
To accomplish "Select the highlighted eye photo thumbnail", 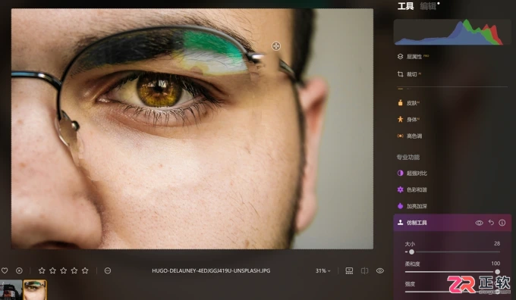I will tap(35, 290).
